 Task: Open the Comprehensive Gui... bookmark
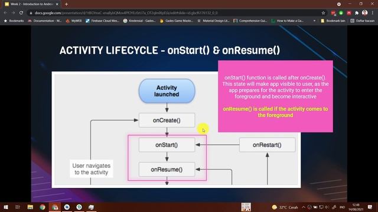(250, 21)
